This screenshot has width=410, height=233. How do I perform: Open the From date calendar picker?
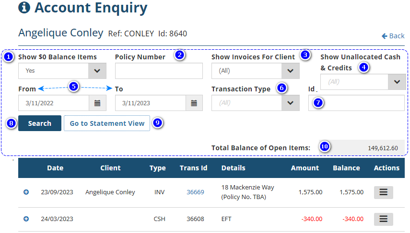tap(97, 103)
